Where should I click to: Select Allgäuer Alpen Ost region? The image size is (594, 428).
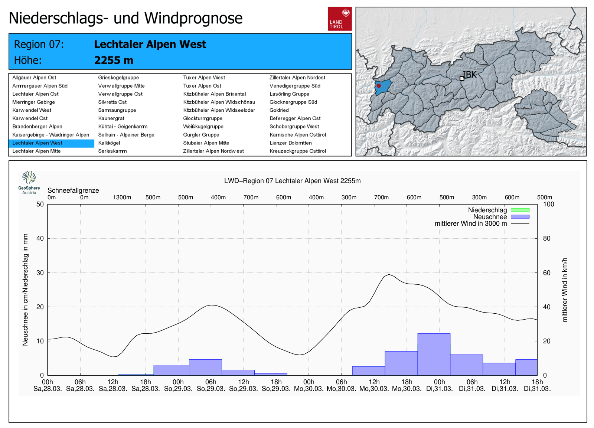pyautogui.click(x=34, y=78)
